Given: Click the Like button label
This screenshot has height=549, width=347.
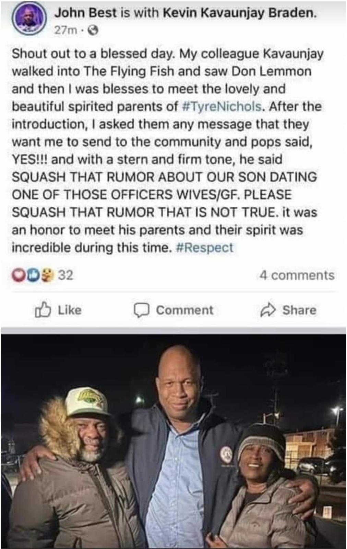Looking at the screenshot, I should pyautogui.click(x=70, y=310).
